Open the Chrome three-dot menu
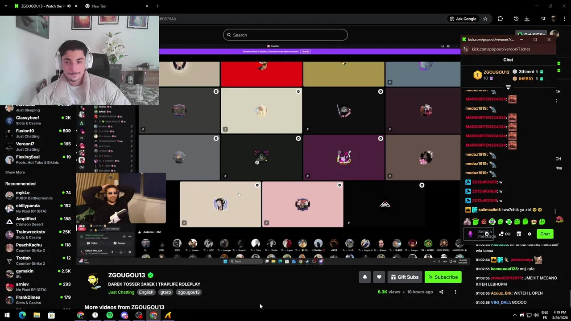This screenshot has height=321, width=571. (x=565, y=19)
